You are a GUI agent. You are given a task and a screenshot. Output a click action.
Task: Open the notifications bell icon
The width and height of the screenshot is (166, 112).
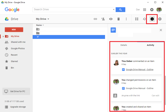(x=152, y=10)
